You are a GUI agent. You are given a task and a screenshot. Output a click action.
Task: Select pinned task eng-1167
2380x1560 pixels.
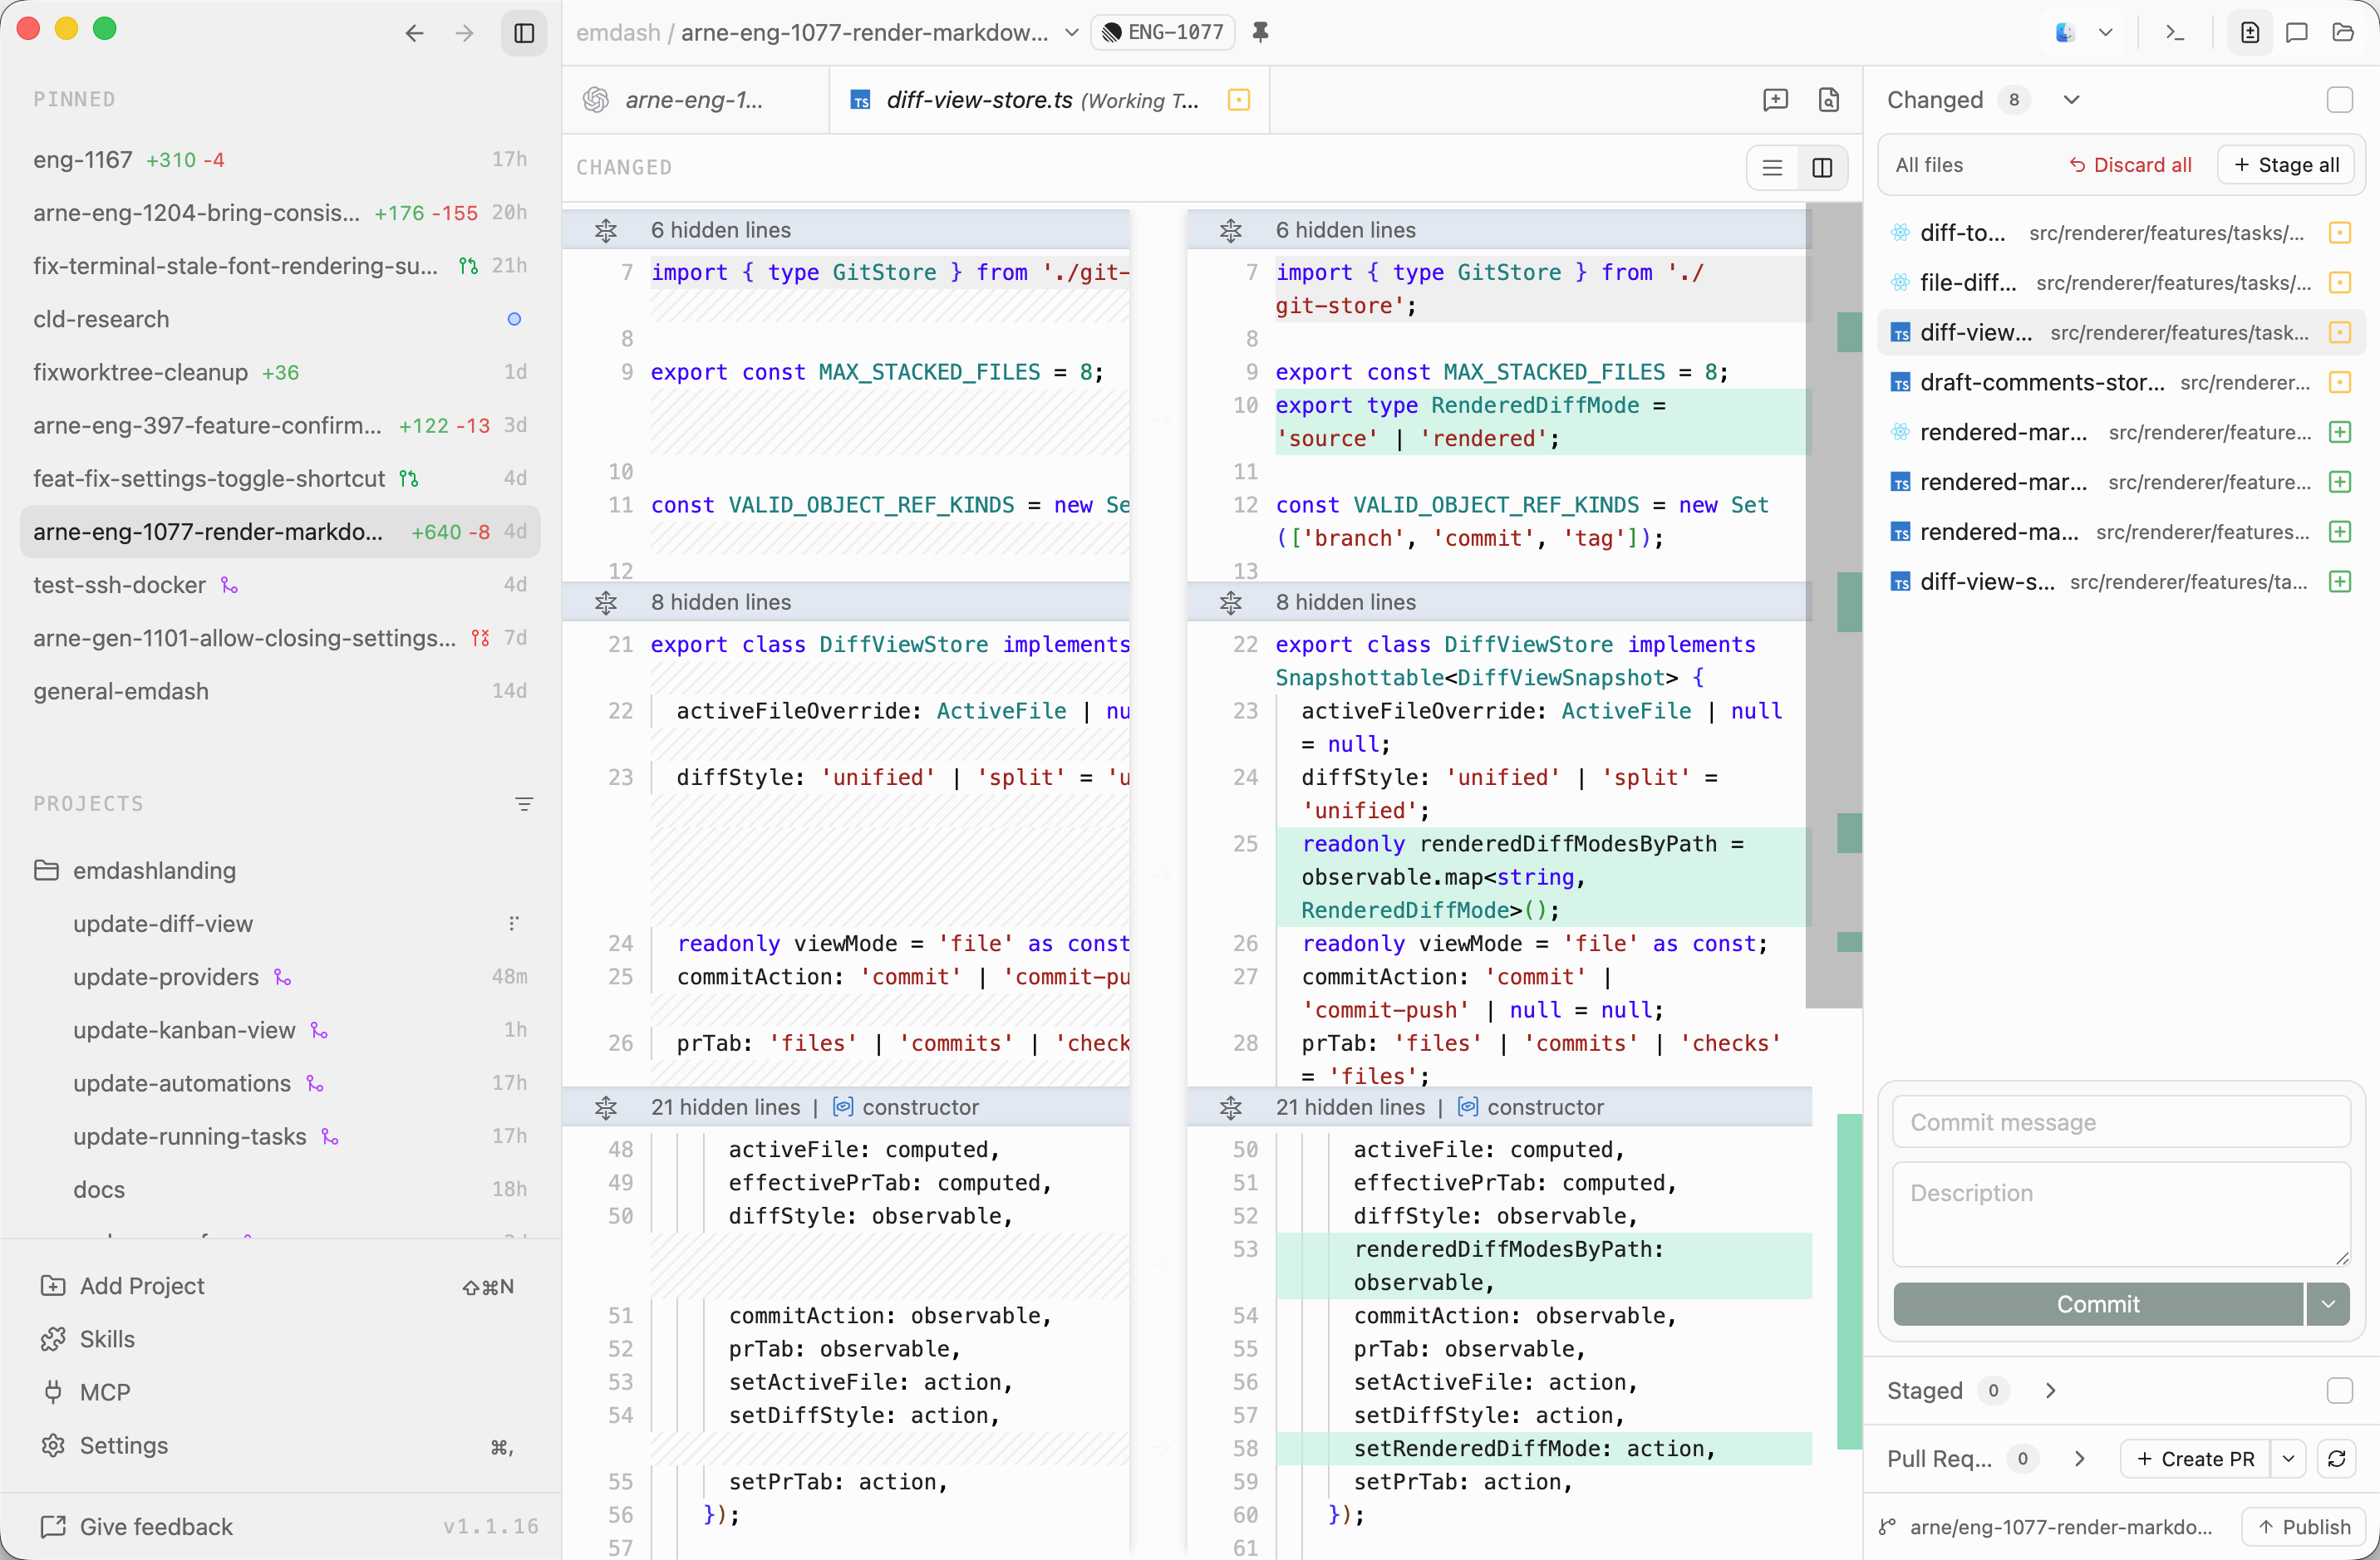tap(280, 159)
